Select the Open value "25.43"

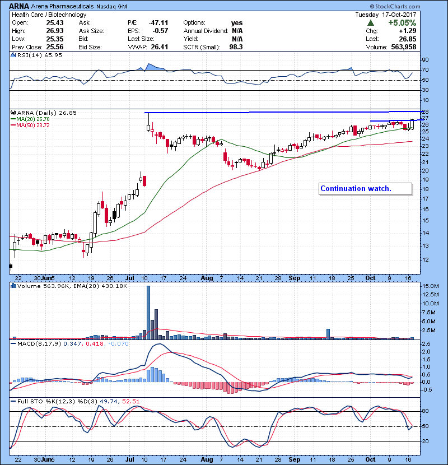coord(55,23)
